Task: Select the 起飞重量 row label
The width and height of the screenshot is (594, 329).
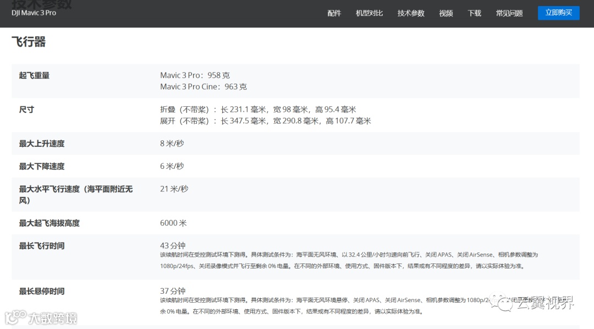Action: pyautogui.click(x=35, y=75)
